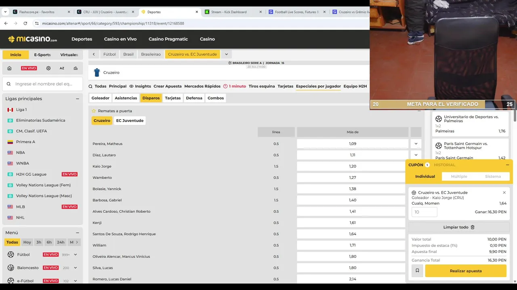Minimize the Cupón panel
This screenshot has width=517, height=290.
507,165
